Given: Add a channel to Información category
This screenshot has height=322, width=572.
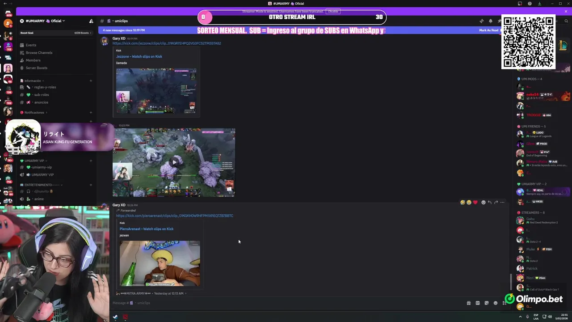Looking at the screenshot, I should 91,81.
